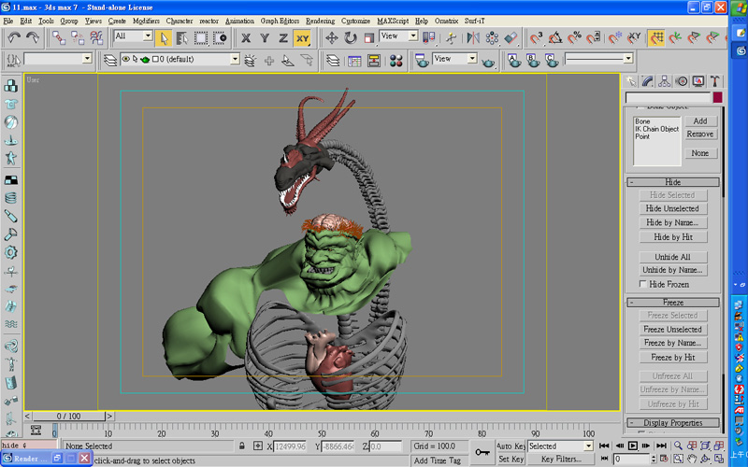
Task: Restrict to X axis button
Action: pos(246,38)
